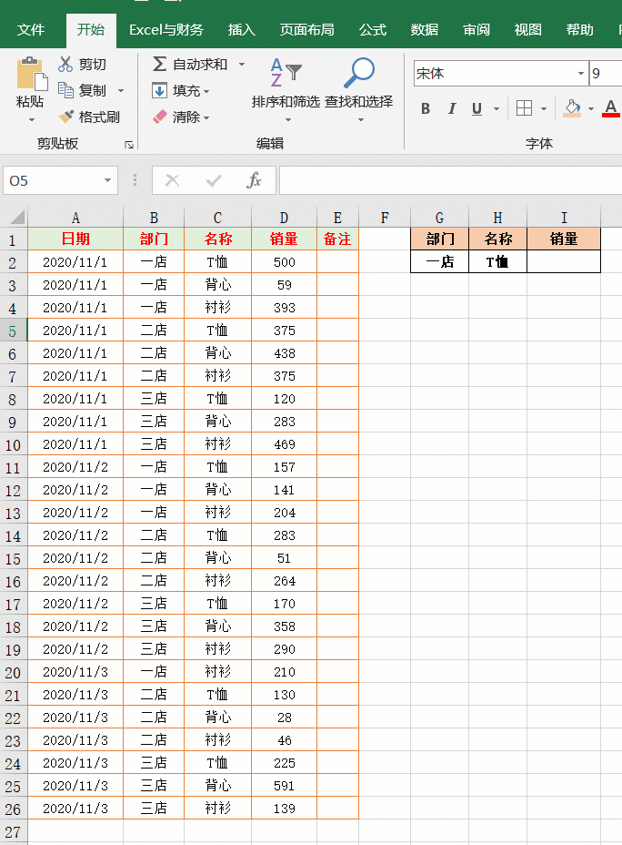Click the formula bar cancel X
Image resolution: width=622 pixels, height=845 pixels.
click(x=172, y=180)
